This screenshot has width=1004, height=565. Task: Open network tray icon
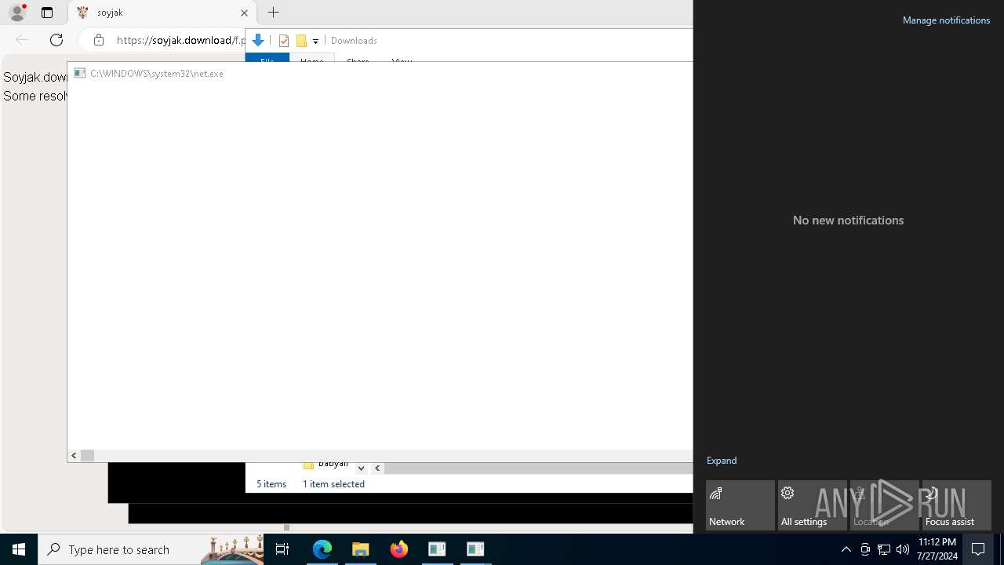(884, 549)
